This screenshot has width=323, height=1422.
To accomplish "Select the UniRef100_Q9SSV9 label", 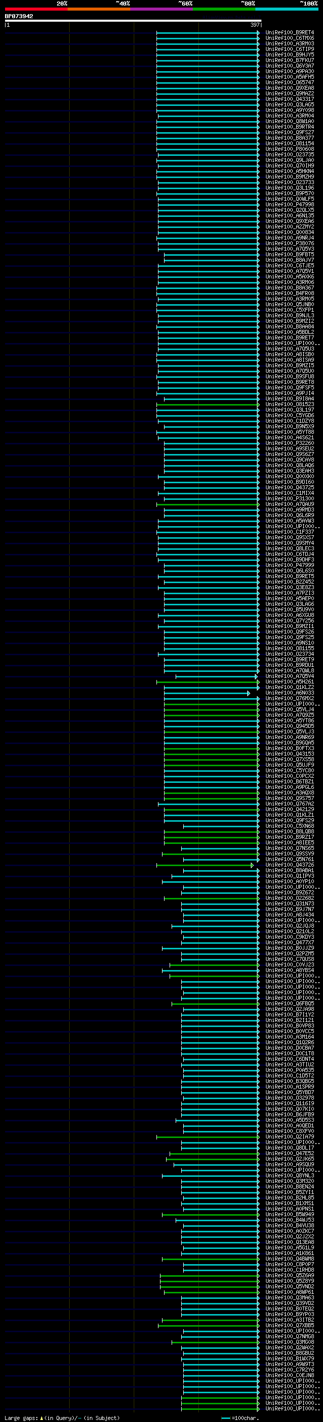I will (x=290, y=854).
